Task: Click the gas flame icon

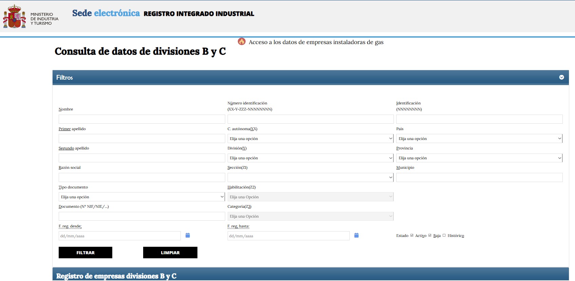Action: (242, 42)
